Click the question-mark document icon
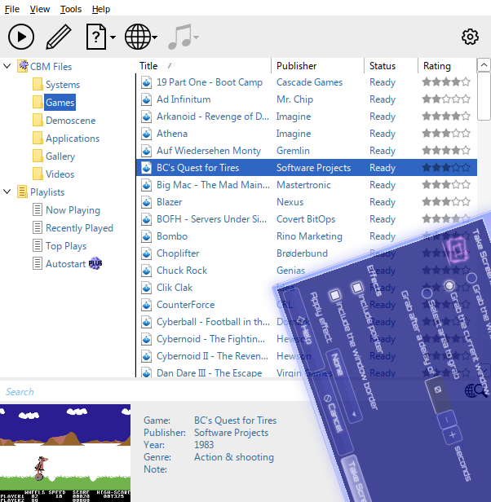The width and height of the screenshot is (491, 502). [95, 37]
